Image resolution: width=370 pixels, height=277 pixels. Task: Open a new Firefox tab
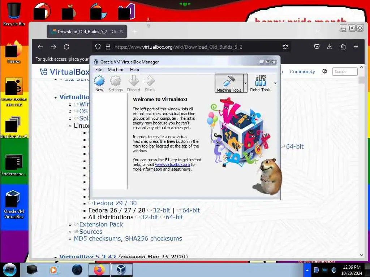tap(135, 32)
